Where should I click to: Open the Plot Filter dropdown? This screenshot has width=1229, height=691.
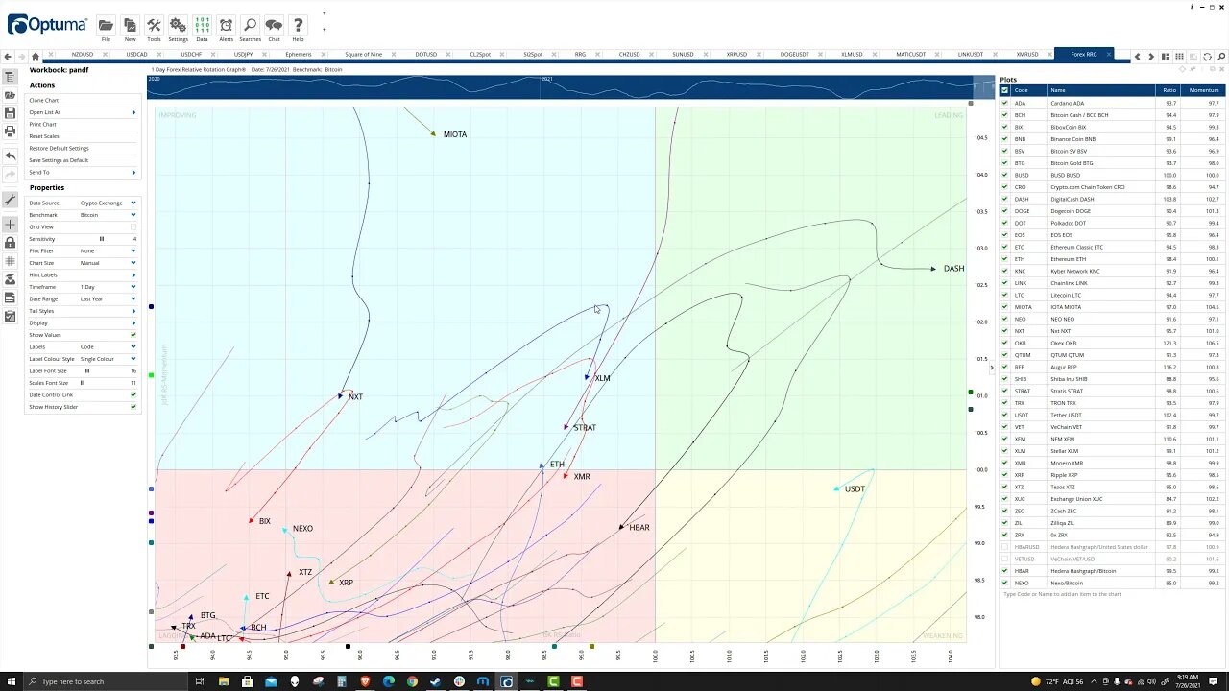(108, 250)
